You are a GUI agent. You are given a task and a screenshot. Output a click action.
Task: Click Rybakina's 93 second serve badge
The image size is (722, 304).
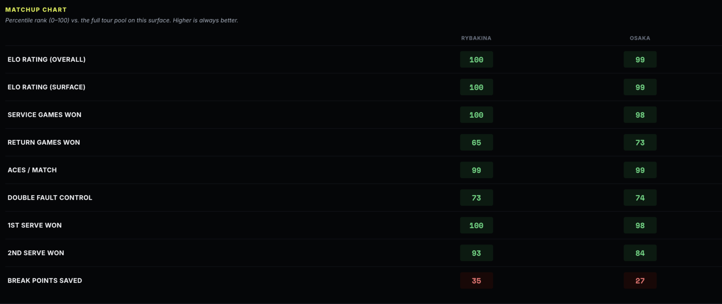[477, 253]
